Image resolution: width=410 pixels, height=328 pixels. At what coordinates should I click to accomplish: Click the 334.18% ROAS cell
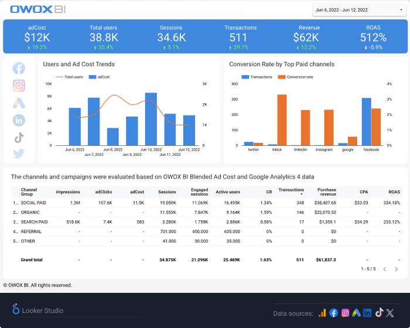point(391,203)
